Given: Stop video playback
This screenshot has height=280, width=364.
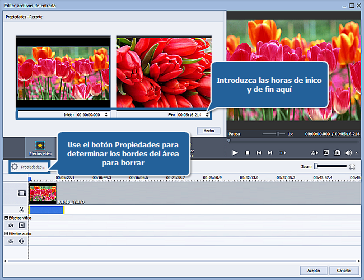Looking at the screenshot, I should pyautogui.click(x=247, y=152).
